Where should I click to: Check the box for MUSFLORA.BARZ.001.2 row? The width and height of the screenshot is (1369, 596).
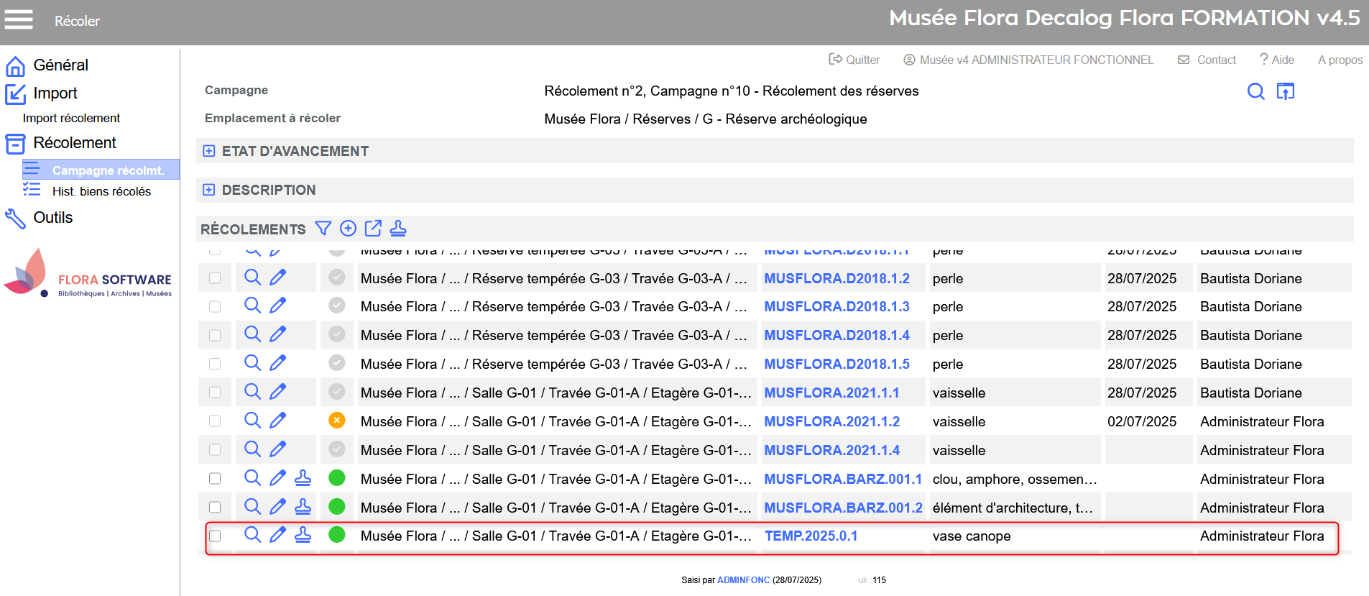coord(215,507)
